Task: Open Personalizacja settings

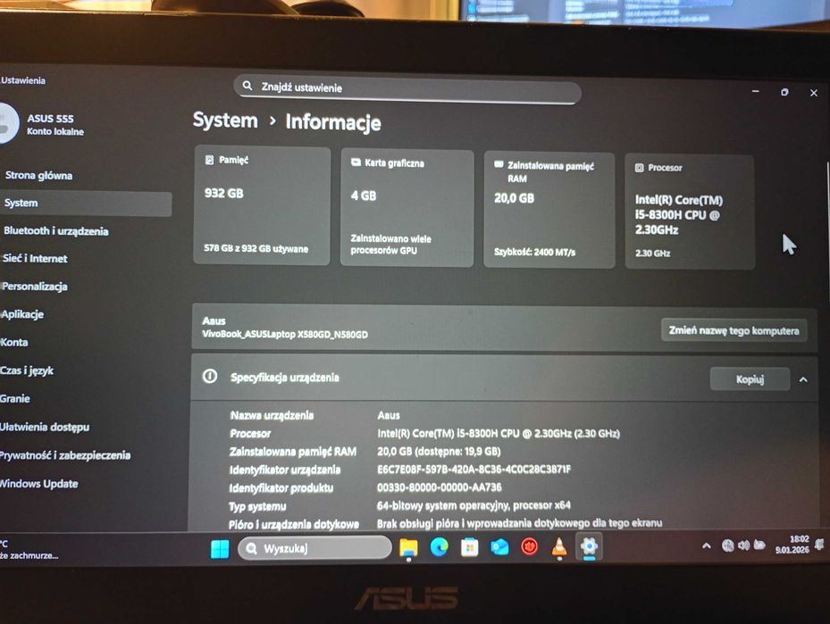Action: point(35,286)
